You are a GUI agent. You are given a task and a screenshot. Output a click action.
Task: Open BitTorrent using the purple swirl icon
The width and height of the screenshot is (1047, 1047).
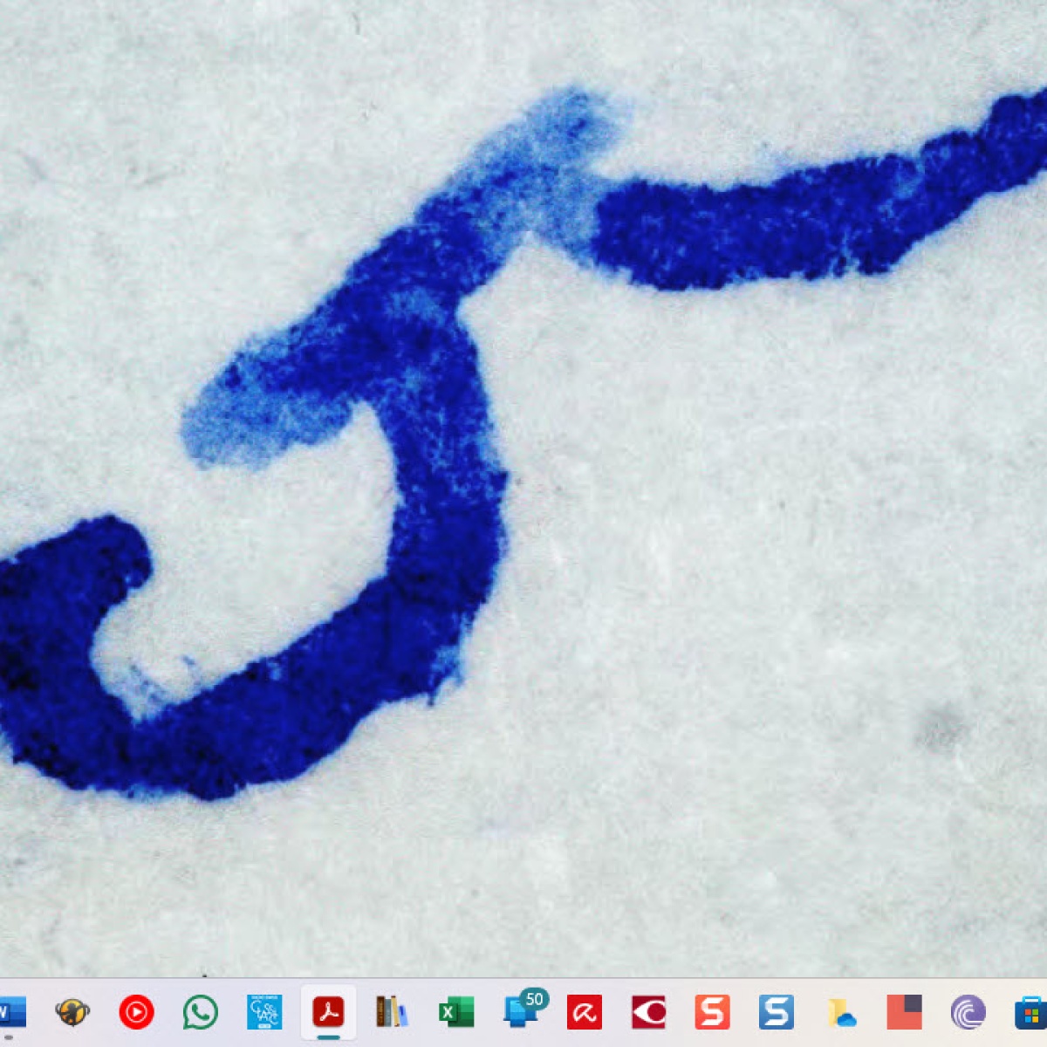click(968, 1012)
